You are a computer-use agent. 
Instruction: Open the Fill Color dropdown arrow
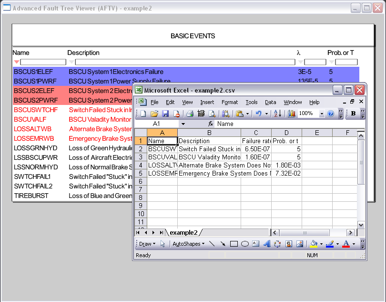(x=321, y=244)
